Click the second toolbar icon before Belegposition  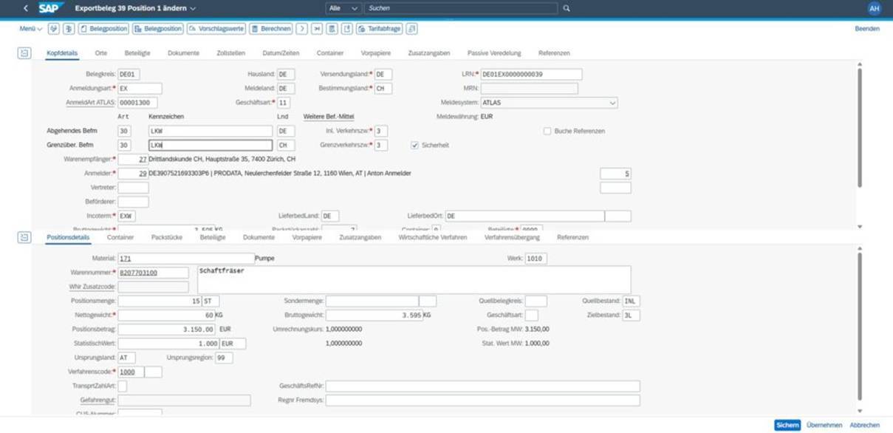[69, 29]
